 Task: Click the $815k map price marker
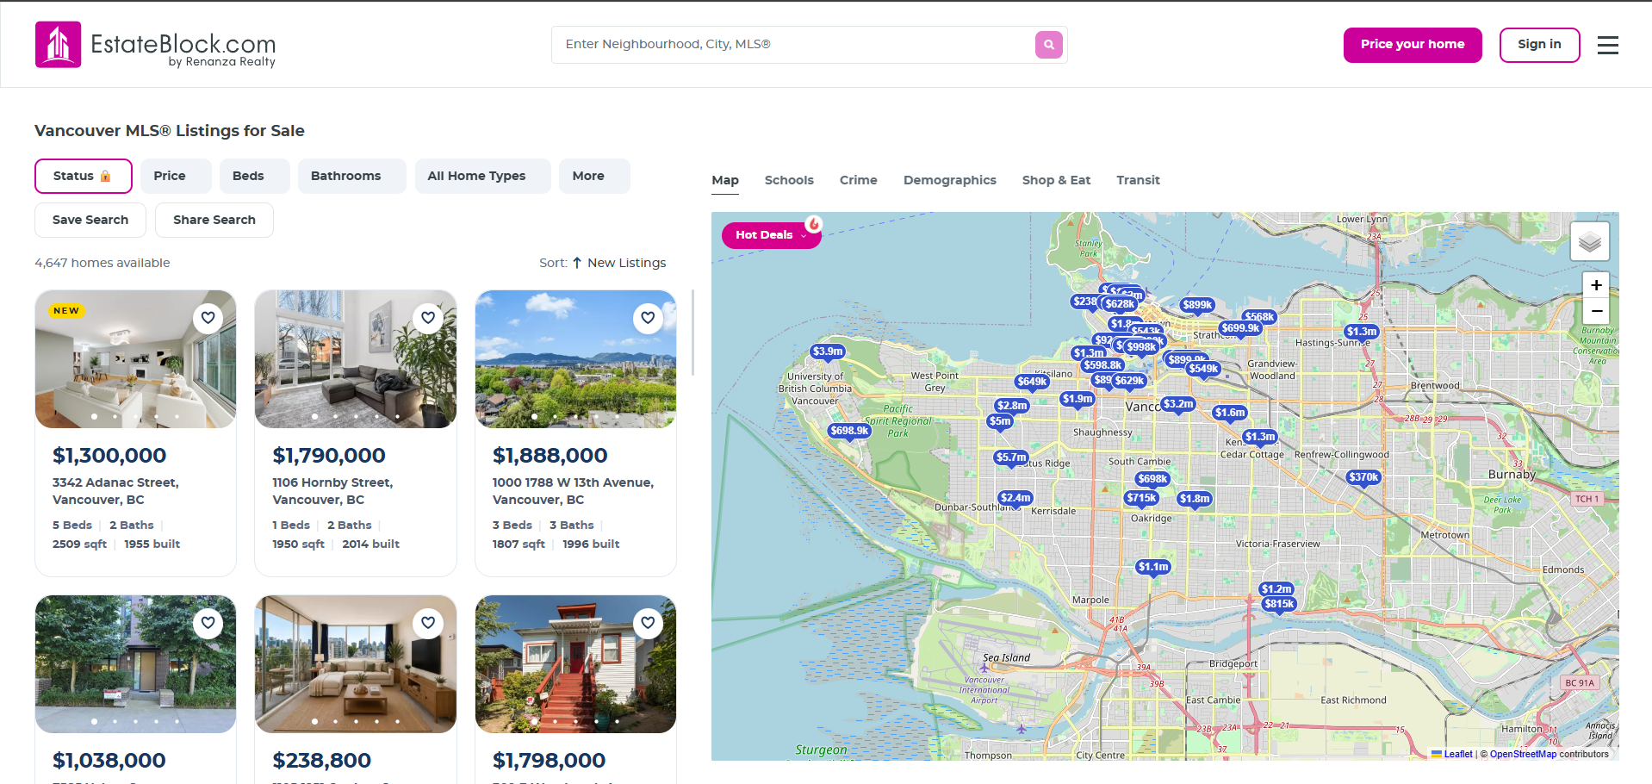pyautogui.click(x=1279, y=604)
